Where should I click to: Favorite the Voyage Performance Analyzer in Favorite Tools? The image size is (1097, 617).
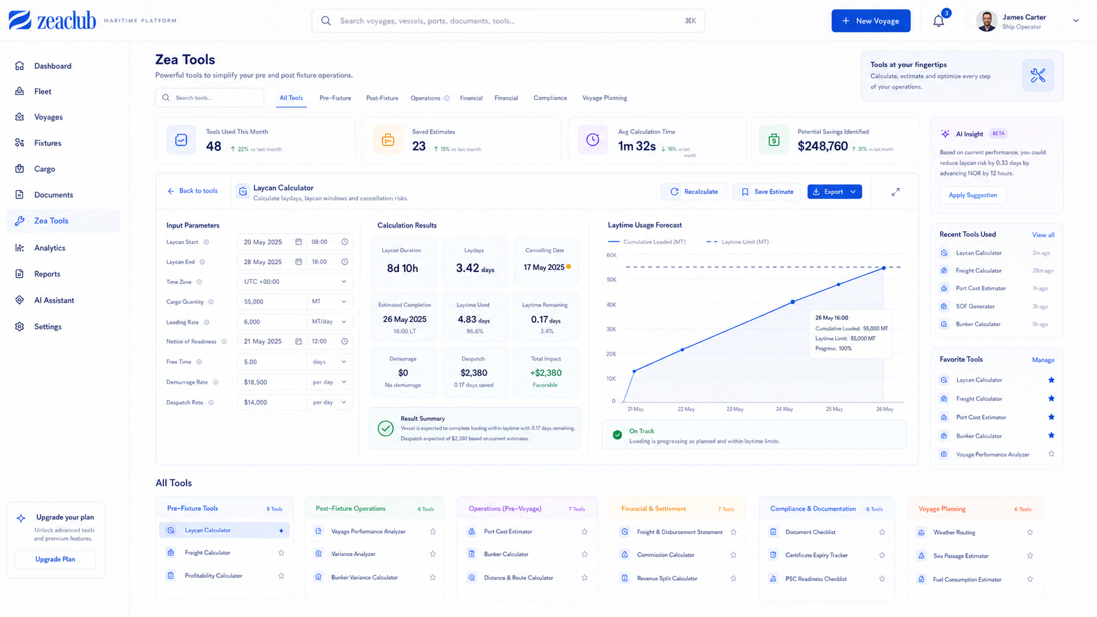(1051, 454)
